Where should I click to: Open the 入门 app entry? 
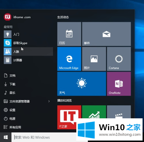click(x=28, y=34)
